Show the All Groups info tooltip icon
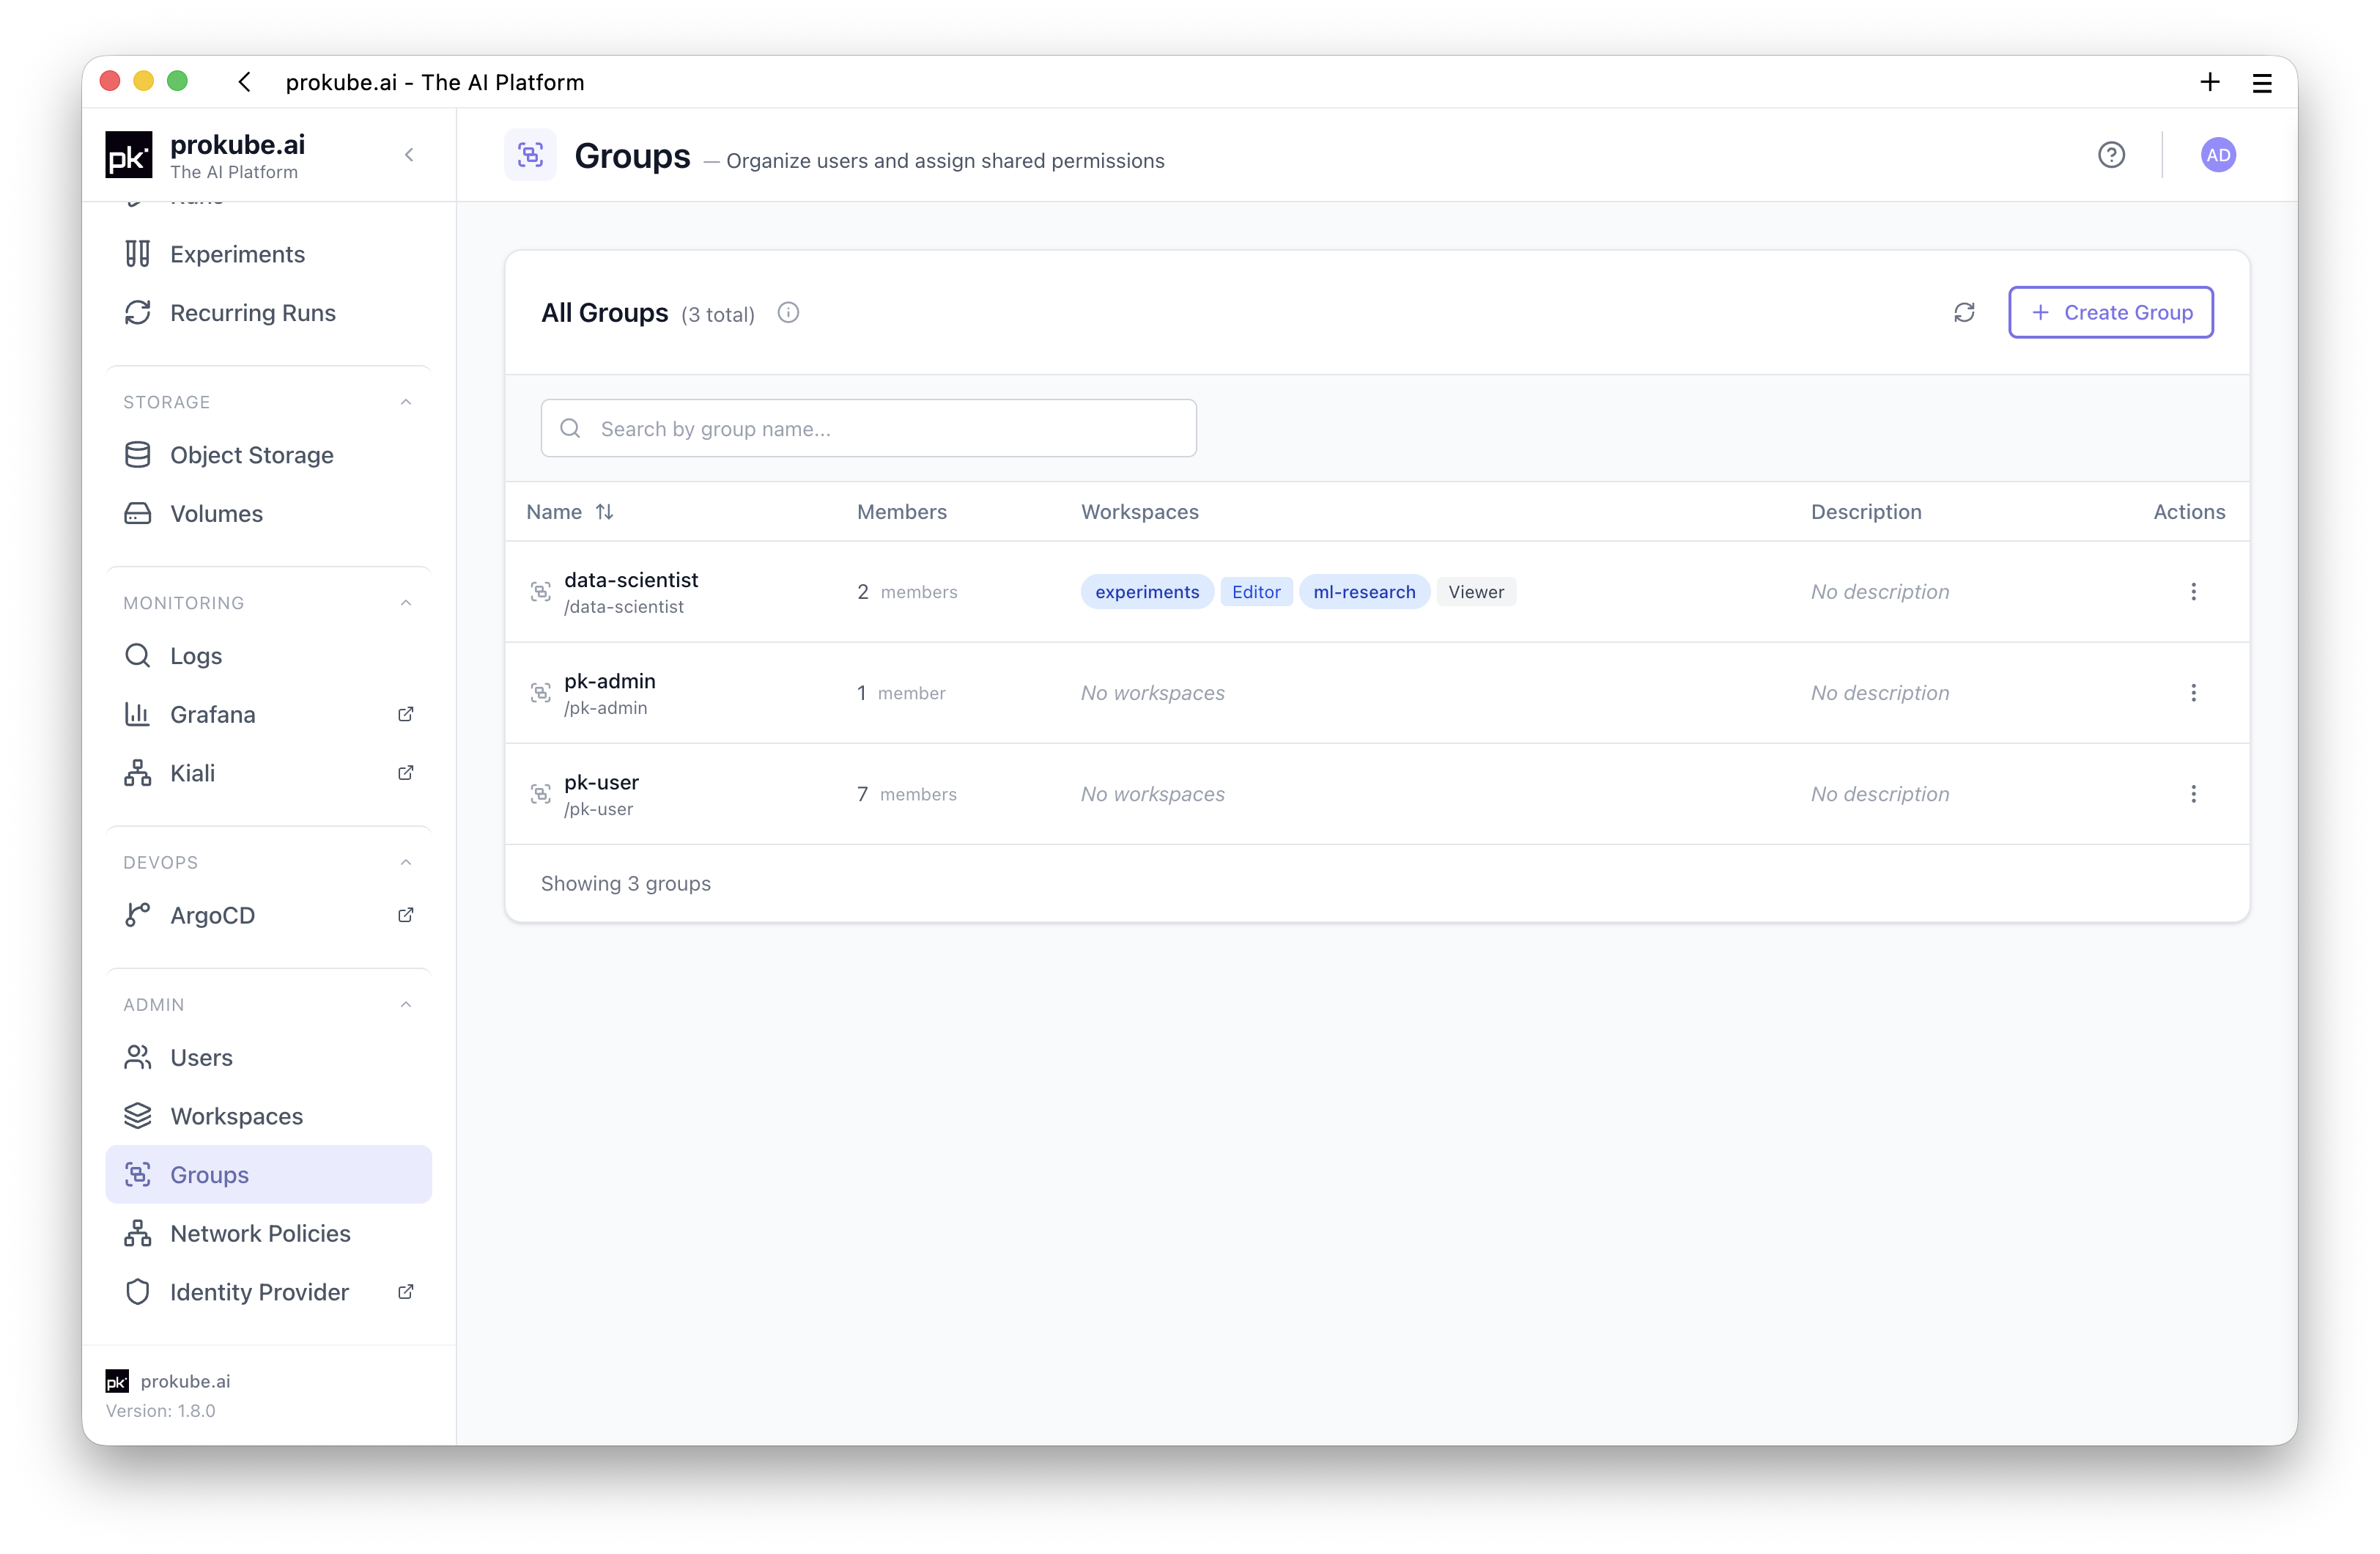 tap(788, 313)
